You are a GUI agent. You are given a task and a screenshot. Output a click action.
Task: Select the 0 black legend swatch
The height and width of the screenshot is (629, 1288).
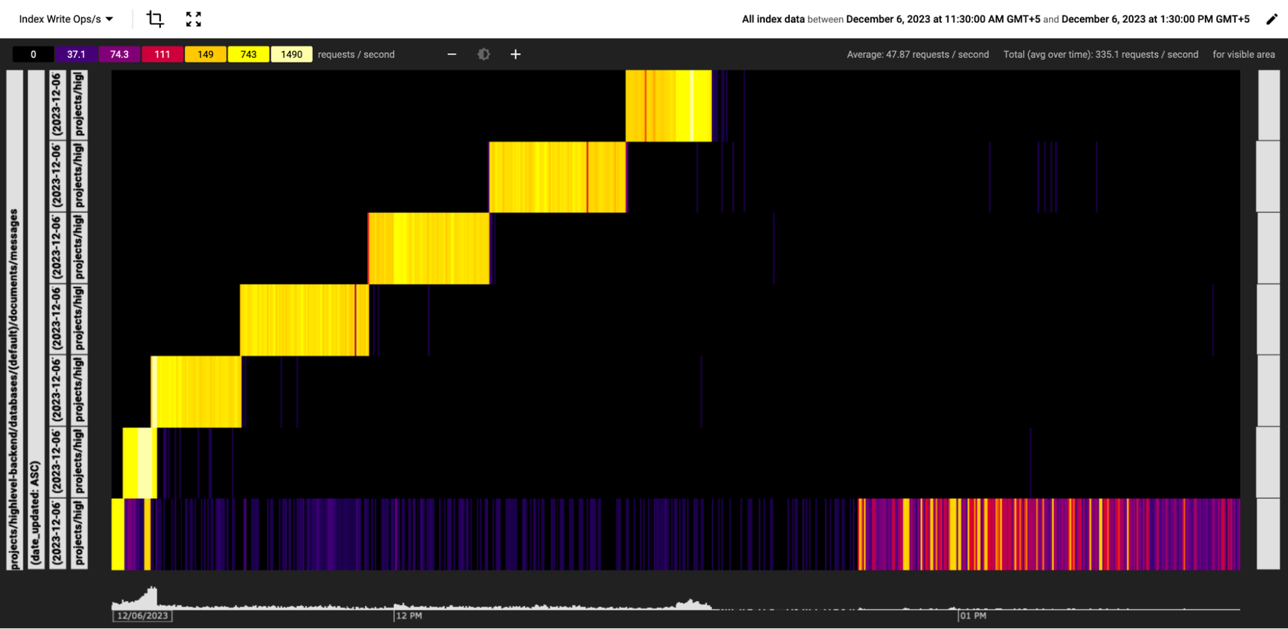tap(33, 54)
